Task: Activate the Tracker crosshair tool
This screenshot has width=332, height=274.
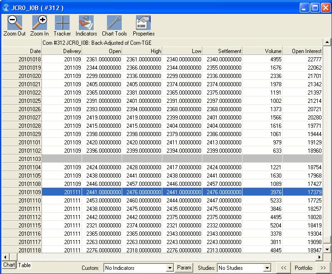Action: 62,23
